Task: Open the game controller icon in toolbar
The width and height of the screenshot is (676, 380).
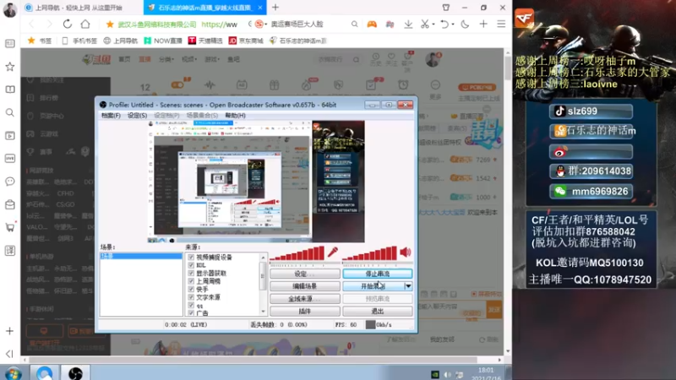Action: pyautogui.click(x=372, y=24)
